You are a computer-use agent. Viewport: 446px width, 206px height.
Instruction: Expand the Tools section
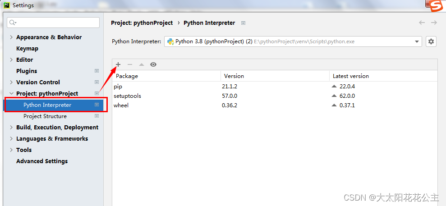point(11,150)
